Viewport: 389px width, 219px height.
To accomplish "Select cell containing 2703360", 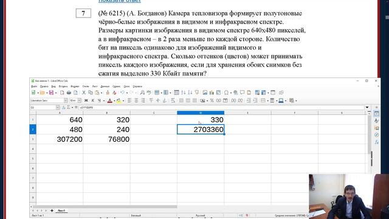I will (x=201, y=130).
